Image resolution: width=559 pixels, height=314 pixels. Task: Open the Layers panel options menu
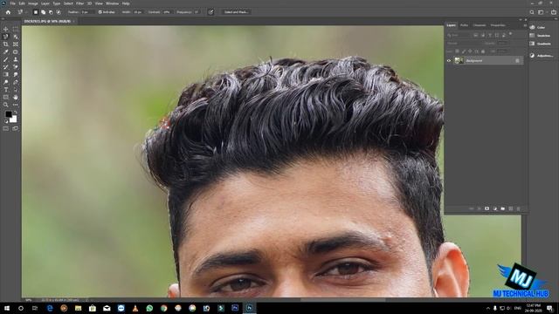click(x=525, y=25)
